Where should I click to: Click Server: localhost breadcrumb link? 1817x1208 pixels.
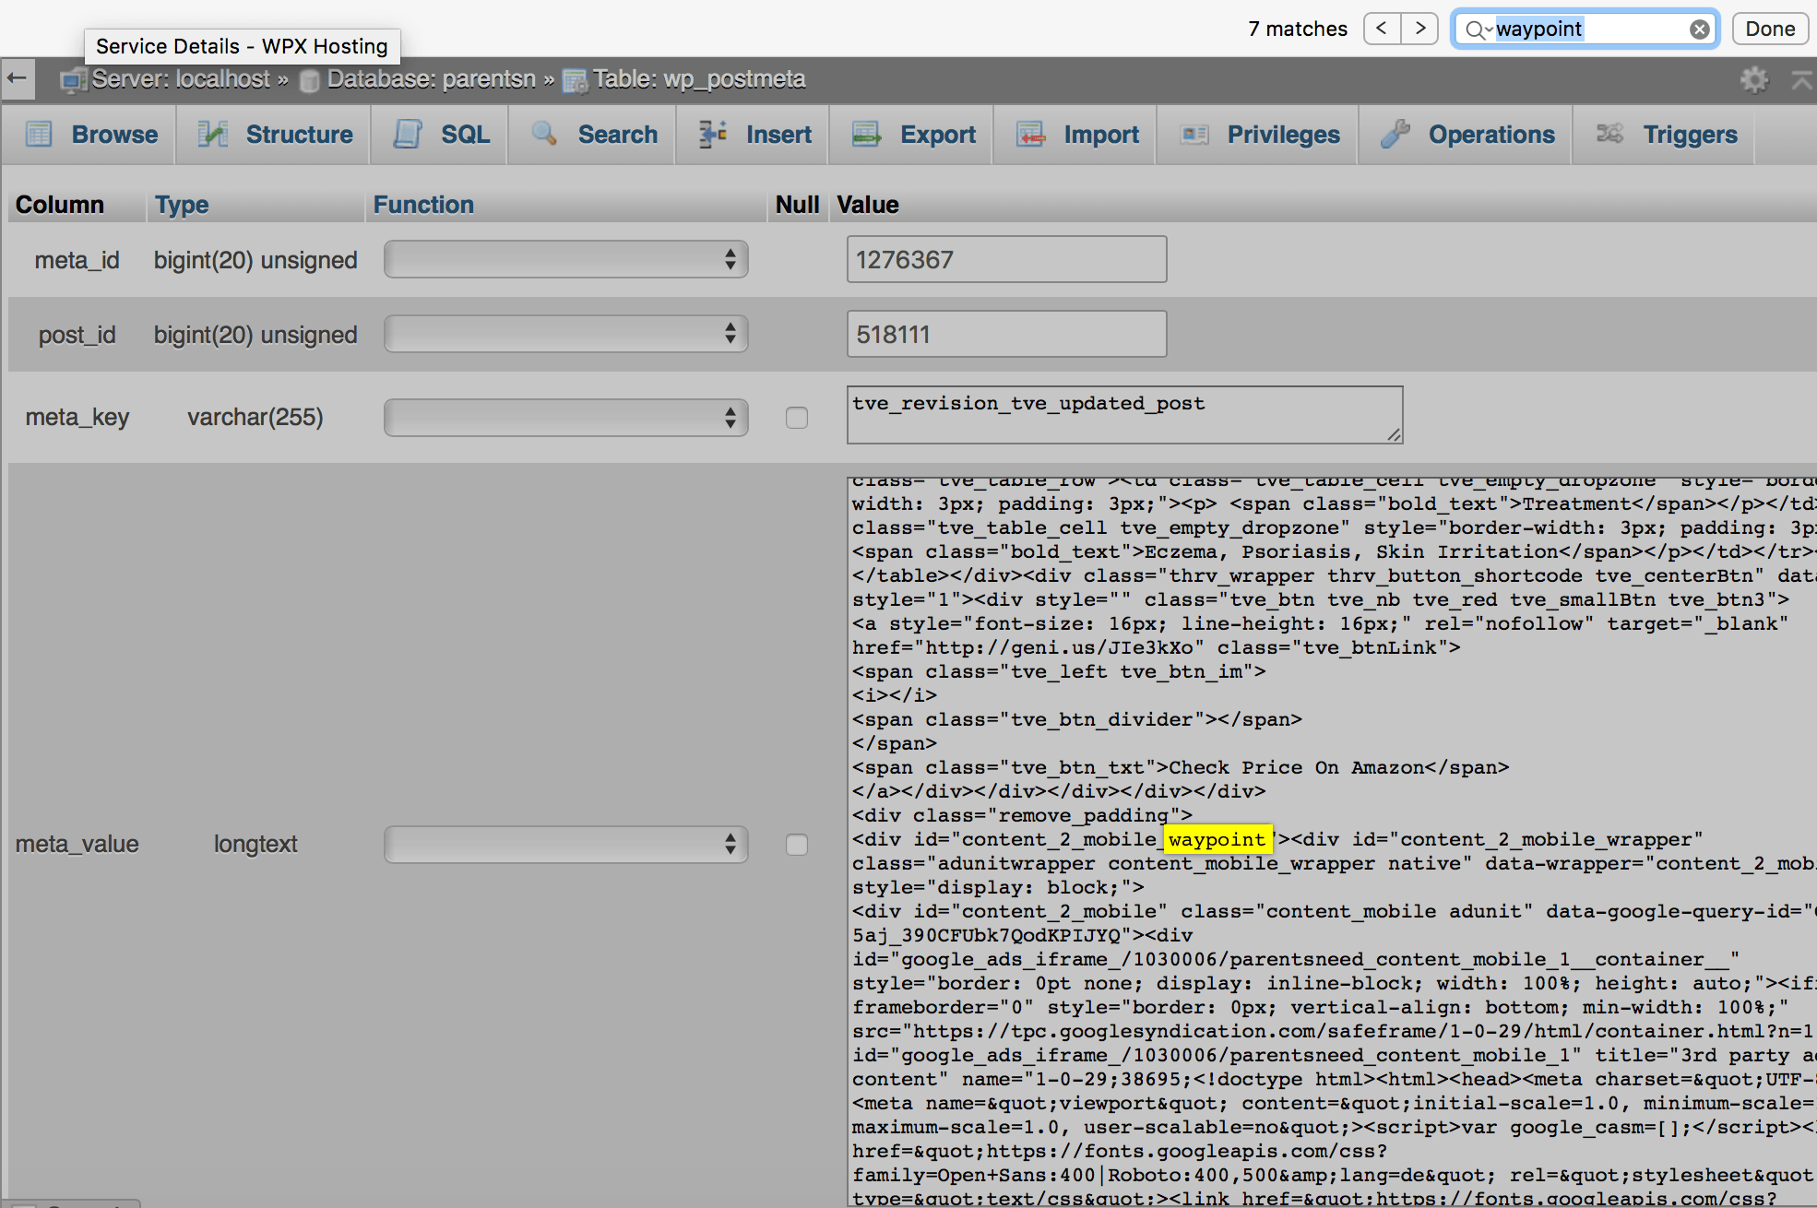pos(181,79)
